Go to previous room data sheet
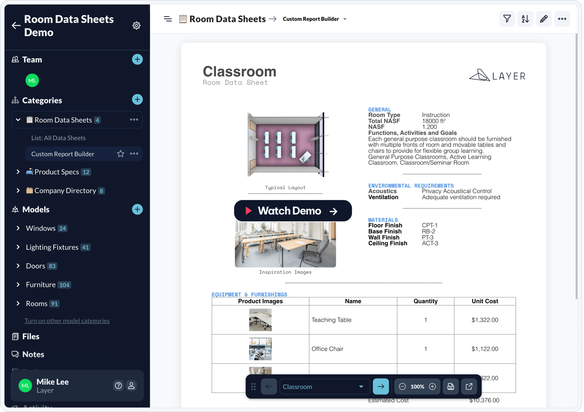The width and height of the screenshot is (584, 412). point(269,387)
